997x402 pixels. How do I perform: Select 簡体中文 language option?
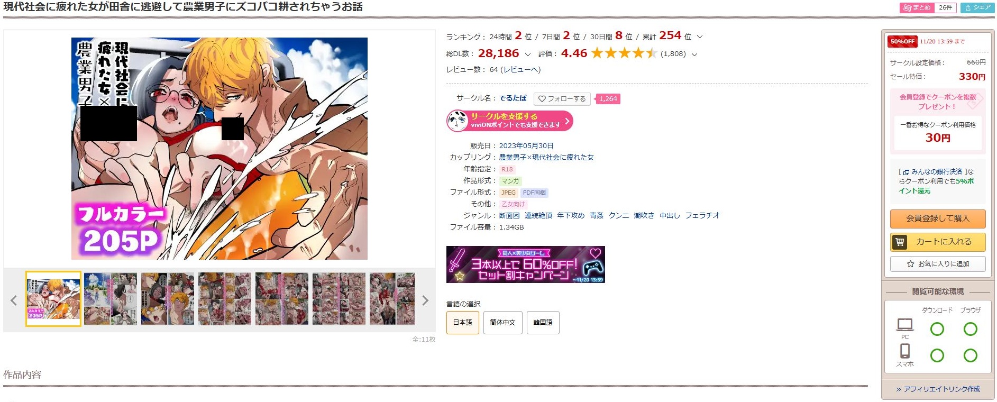[502, 323]
